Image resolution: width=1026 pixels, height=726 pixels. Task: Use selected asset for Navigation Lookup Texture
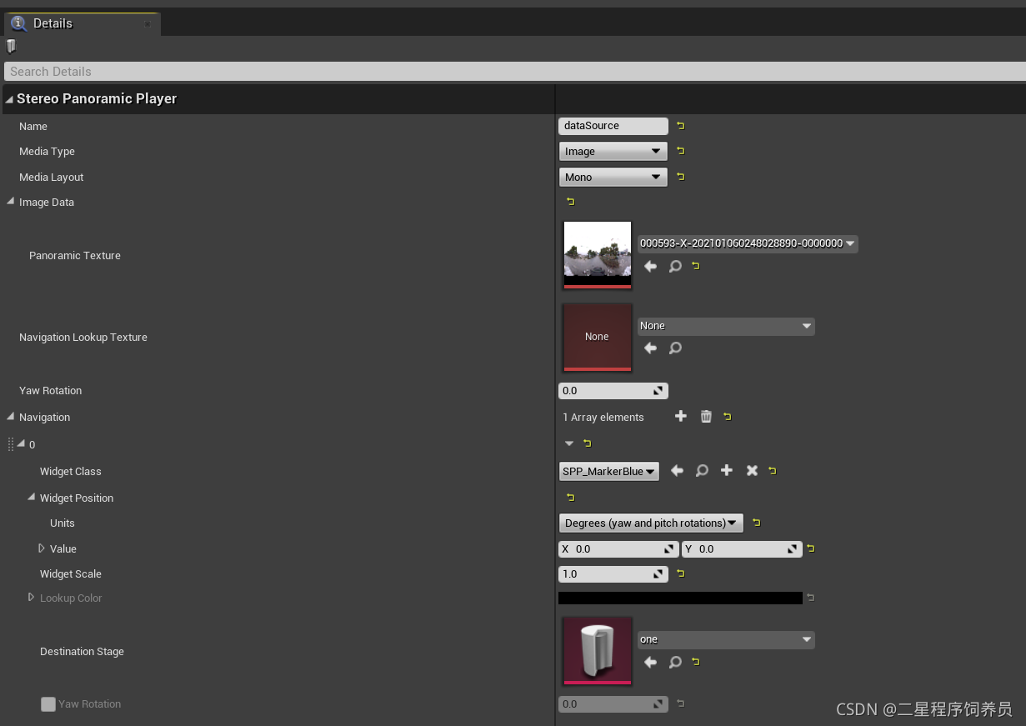tap(650, 348)
